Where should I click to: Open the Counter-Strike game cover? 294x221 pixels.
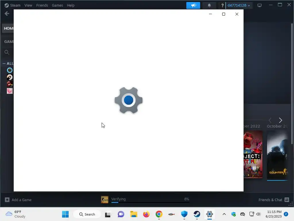(277, 155)
